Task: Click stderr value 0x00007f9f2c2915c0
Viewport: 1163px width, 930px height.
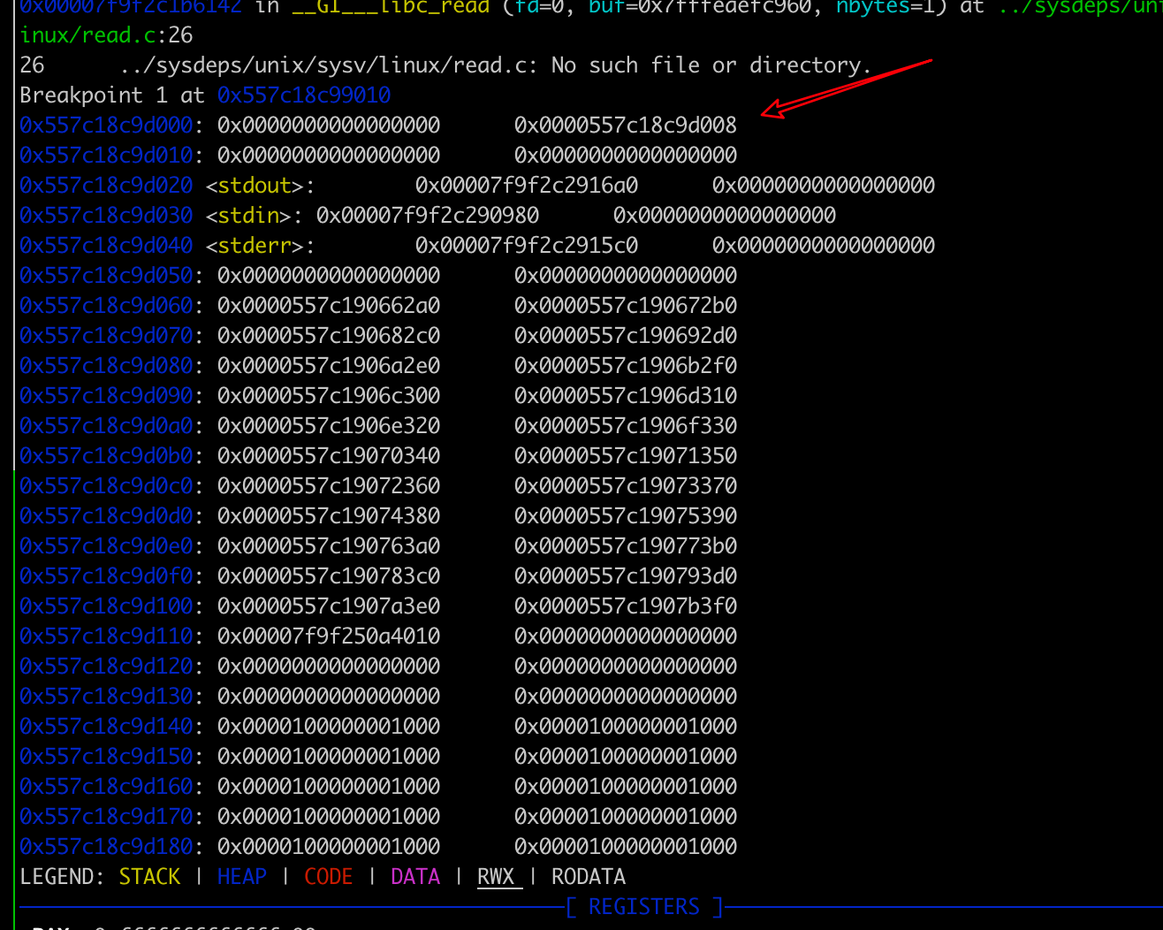Action: 527,246
